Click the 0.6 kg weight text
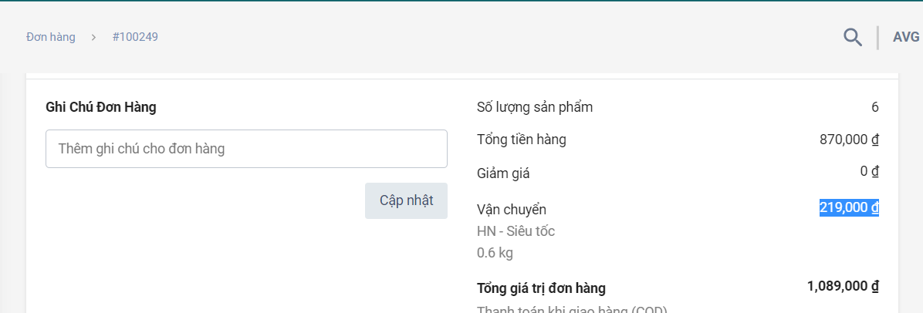923x313 pixels. [495, 252]
